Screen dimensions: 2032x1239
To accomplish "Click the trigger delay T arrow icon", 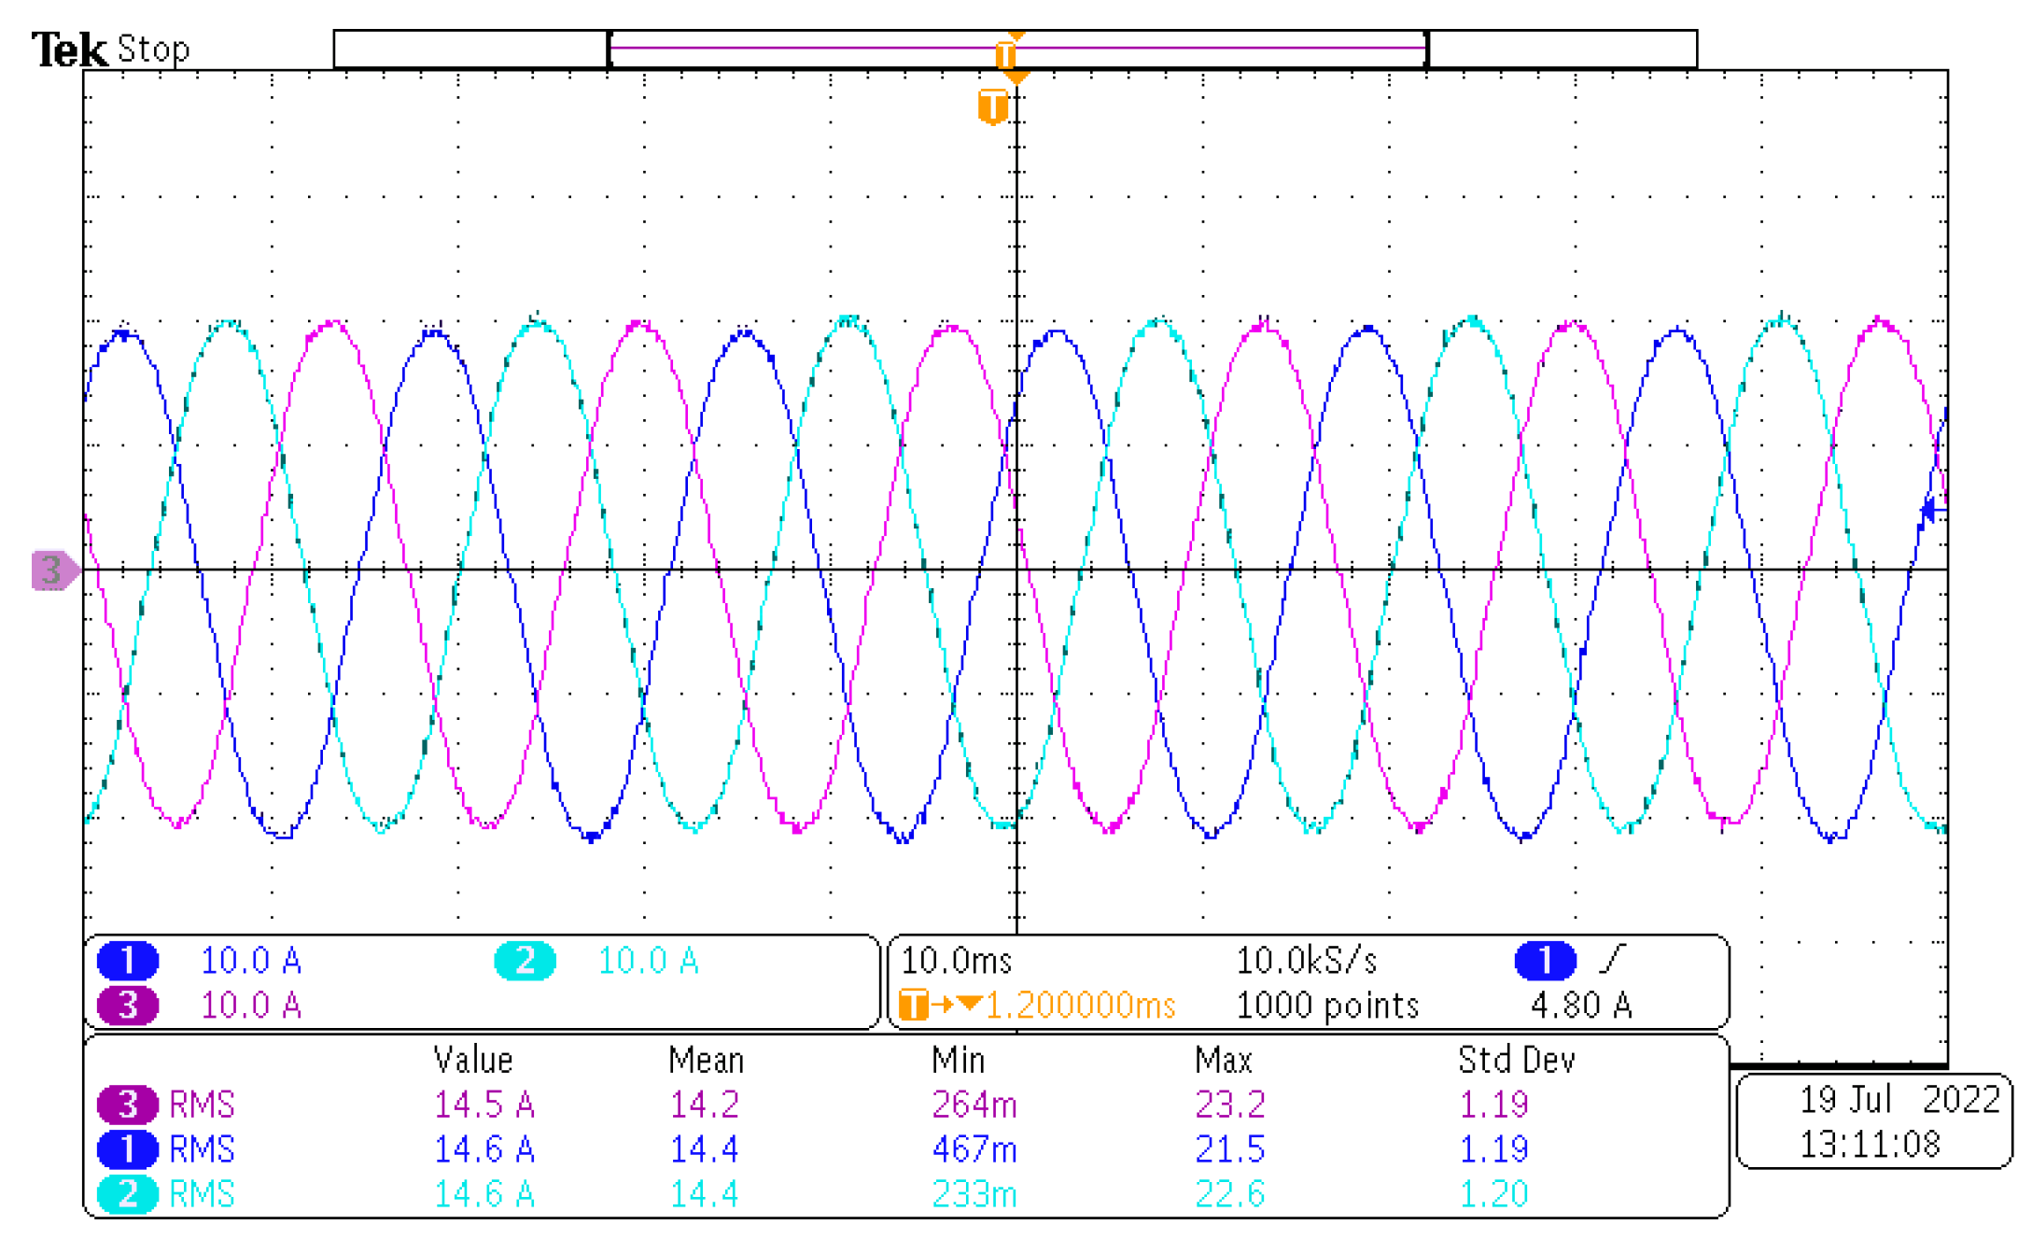I will pos(940,1005).
